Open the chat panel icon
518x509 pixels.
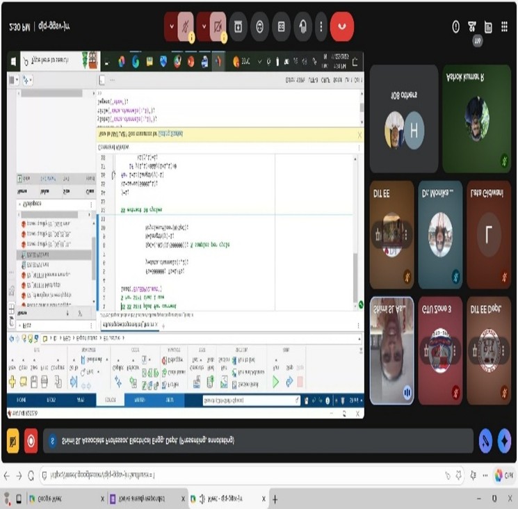488,26
